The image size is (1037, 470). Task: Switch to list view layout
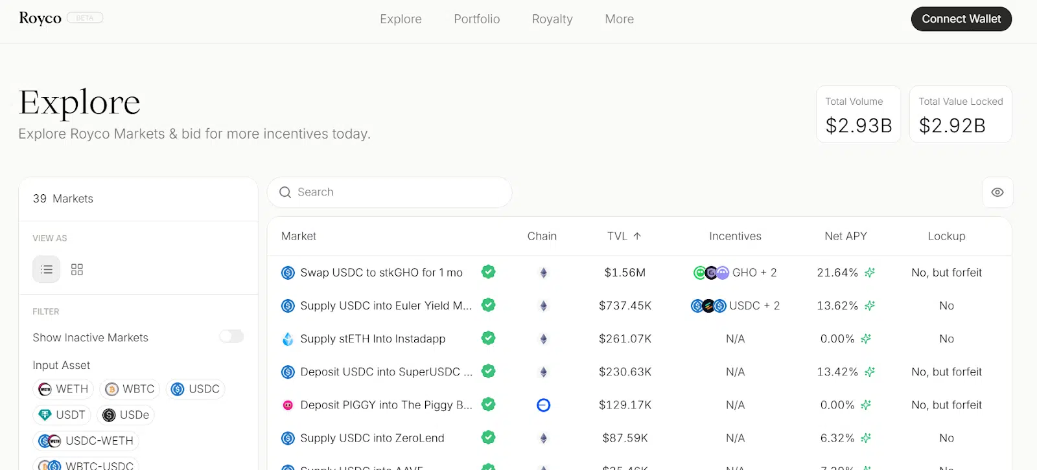point(47,269)
